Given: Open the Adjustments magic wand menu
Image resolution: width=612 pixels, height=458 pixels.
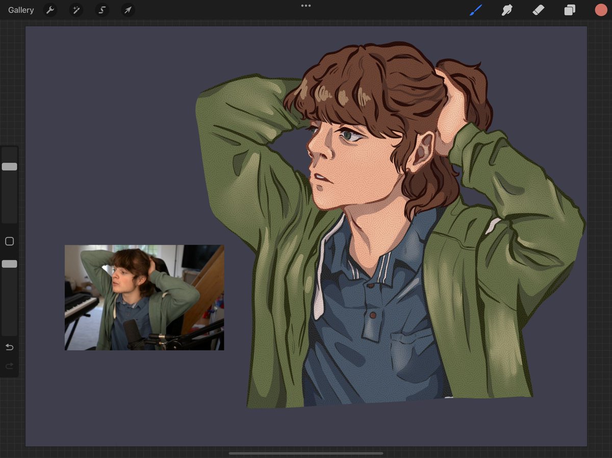Looking at the screenshot, I should 76,10.
